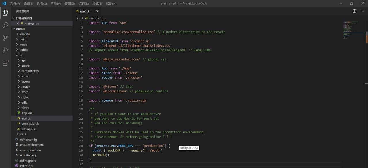
Task: Open permission.js from the explorer
Action: 30,123
